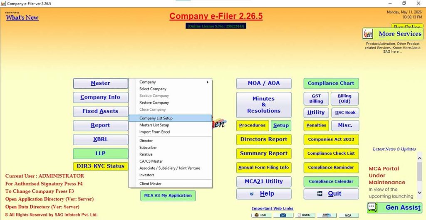Open Companies Act 2013

click(x=331, y=139)
